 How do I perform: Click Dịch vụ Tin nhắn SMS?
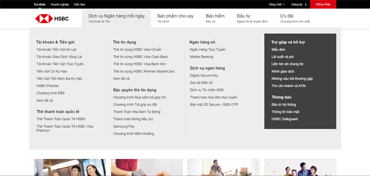207,90
